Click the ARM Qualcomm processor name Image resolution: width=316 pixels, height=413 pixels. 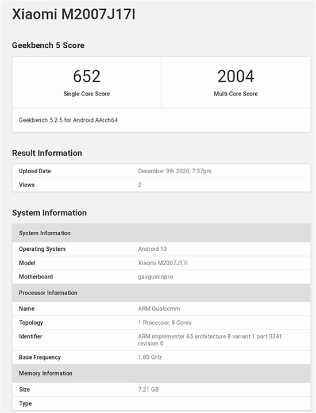coord(159,309)
